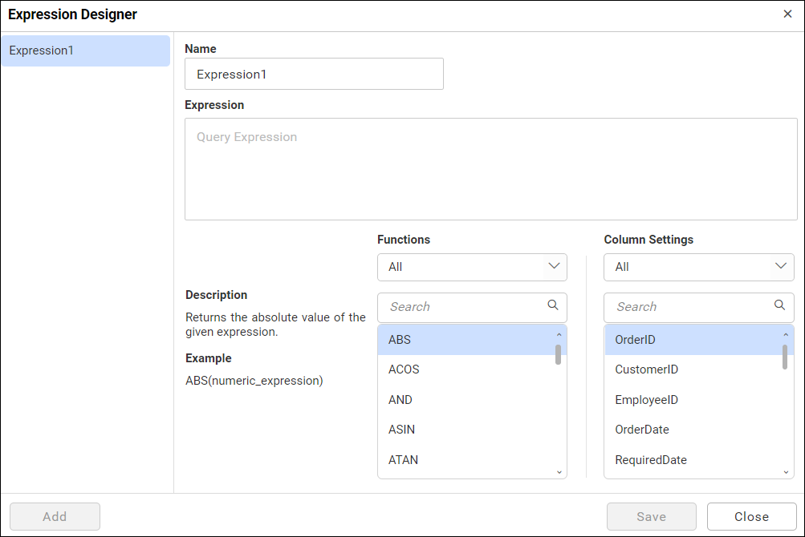
Task: Close the Expression Designer dialog with X
Action: click(x=787, y=14)
